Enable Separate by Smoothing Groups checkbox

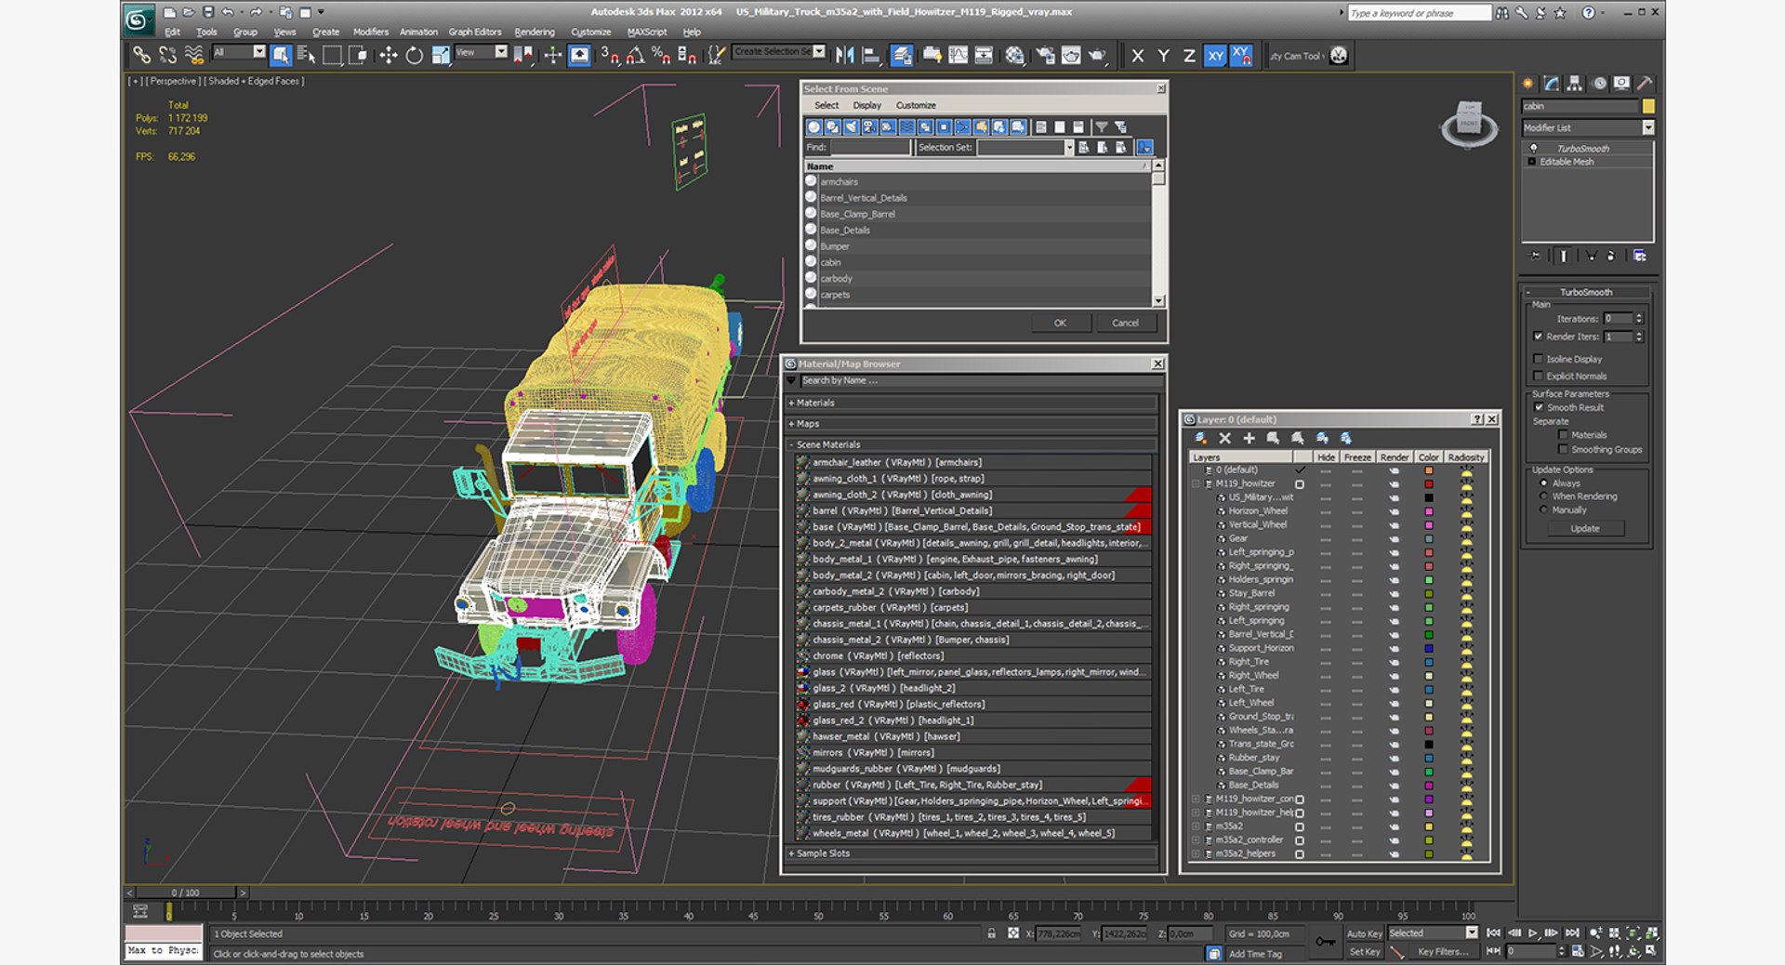pos(1563,449)
